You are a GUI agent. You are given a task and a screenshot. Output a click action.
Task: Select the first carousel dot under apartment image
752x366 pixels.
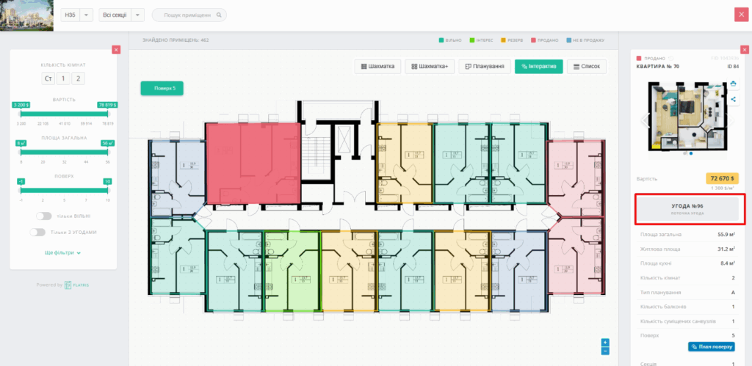tap(686, 154)
